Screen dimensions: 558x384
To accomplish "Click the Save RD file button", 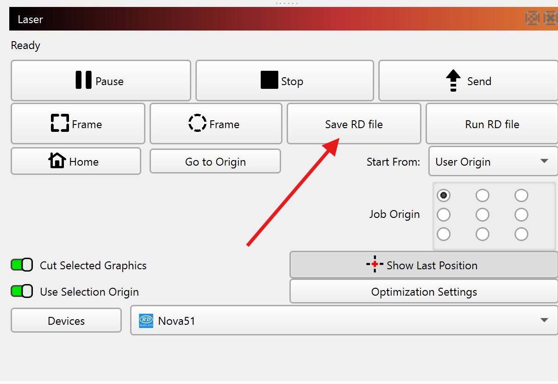I will (354, 124).
